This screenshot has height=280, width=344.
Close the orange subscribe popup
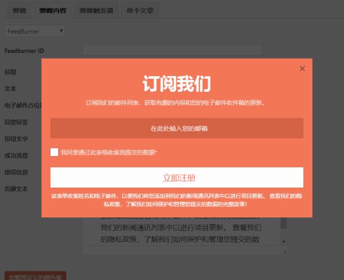point(302,69)
